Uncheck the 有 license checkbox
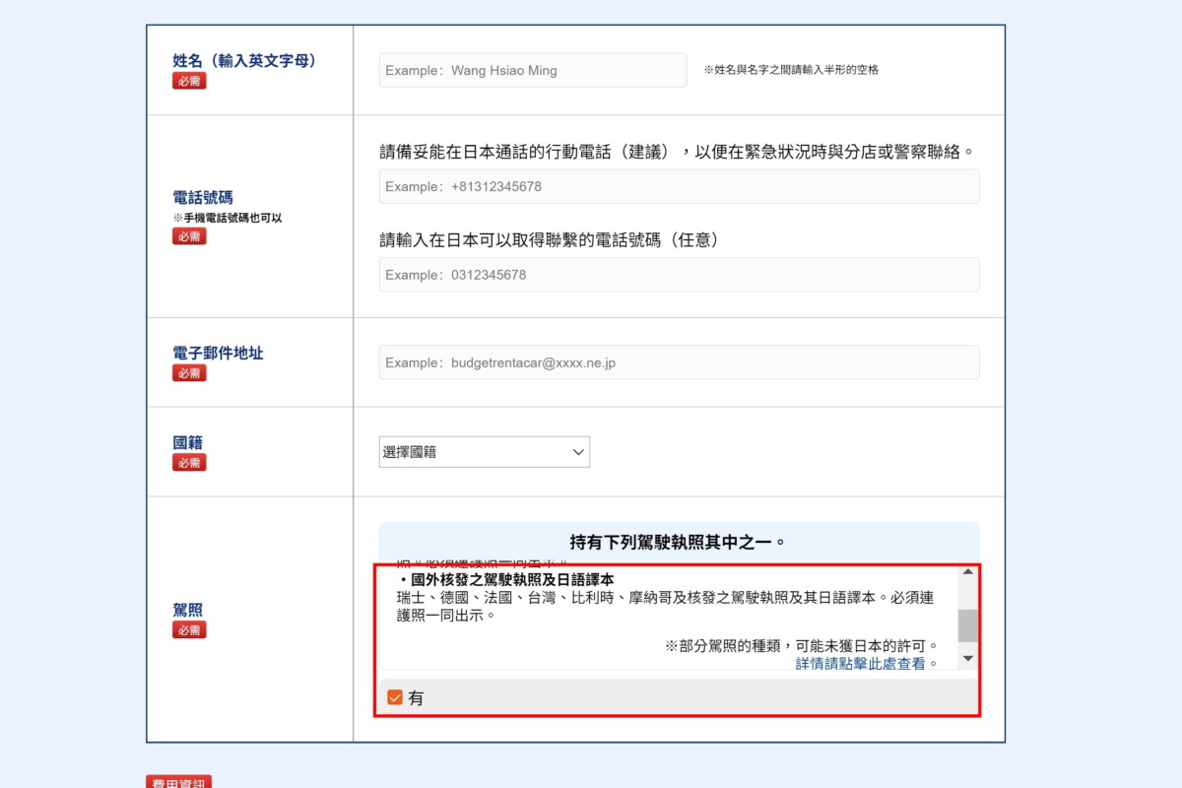Image resolution: width=1182 pixels, height=788 pixels. click(395, 697)
